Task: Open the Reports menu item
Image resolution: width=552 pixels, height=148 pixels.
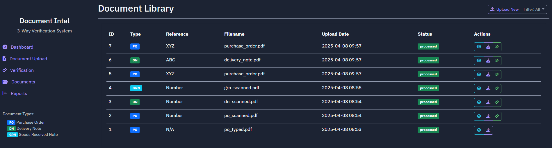Action: click(x=19, y=93)
